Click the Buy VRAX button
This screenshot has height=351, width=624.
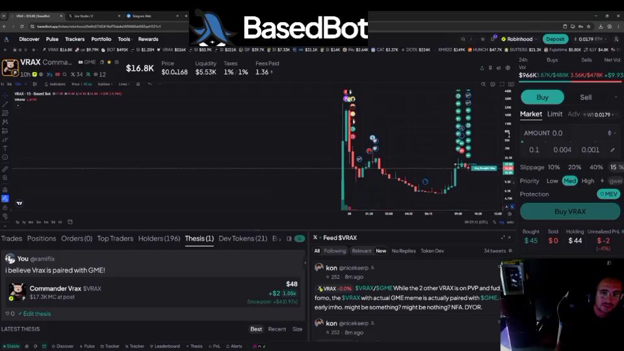570,212
